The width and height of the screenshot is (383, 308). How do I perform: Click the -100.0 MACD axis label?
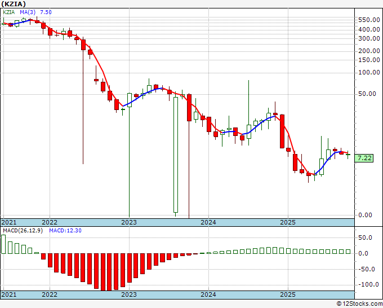pos(367,284)
